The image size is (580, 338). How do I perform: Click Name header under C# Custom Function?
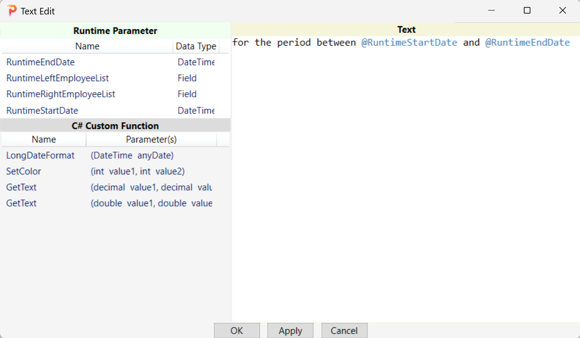tap(44, 139)
